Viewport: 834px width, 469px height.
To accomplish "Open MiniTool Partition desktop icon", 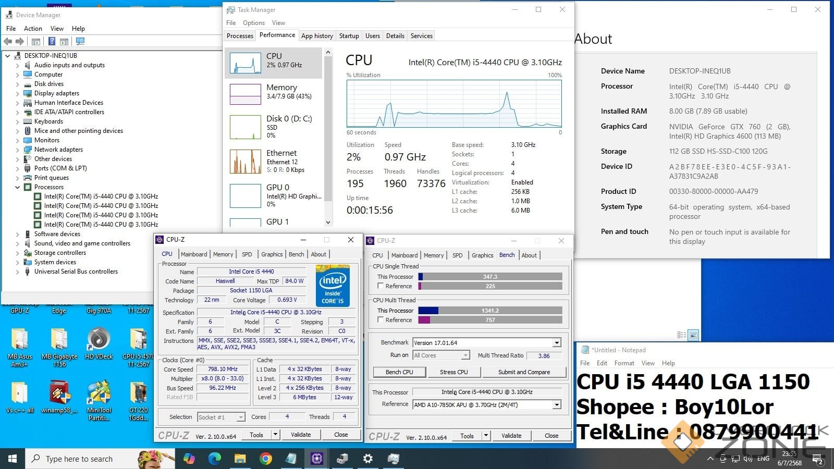I will pos(99,397).
